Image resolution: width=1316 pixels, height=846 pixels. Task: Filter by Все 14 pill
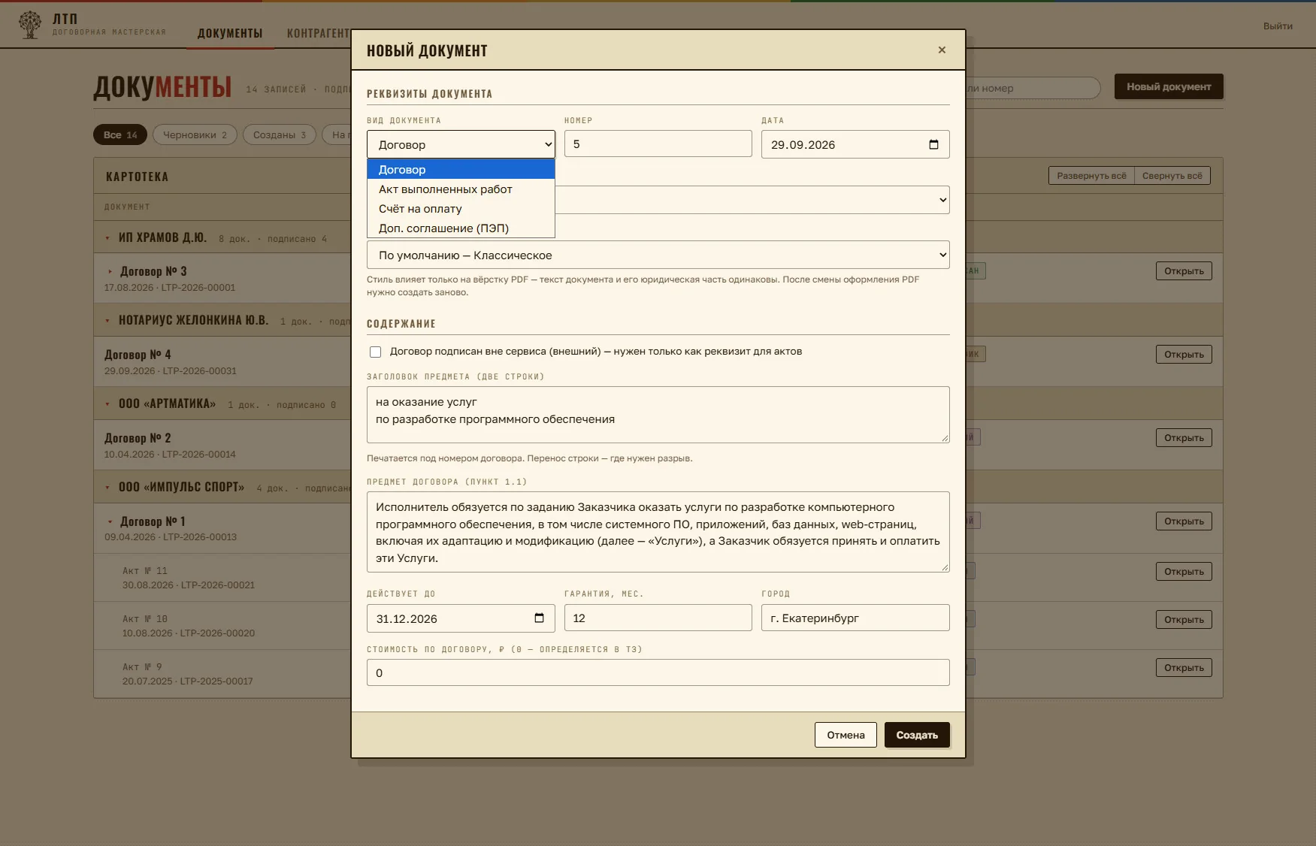click(120, 134)
